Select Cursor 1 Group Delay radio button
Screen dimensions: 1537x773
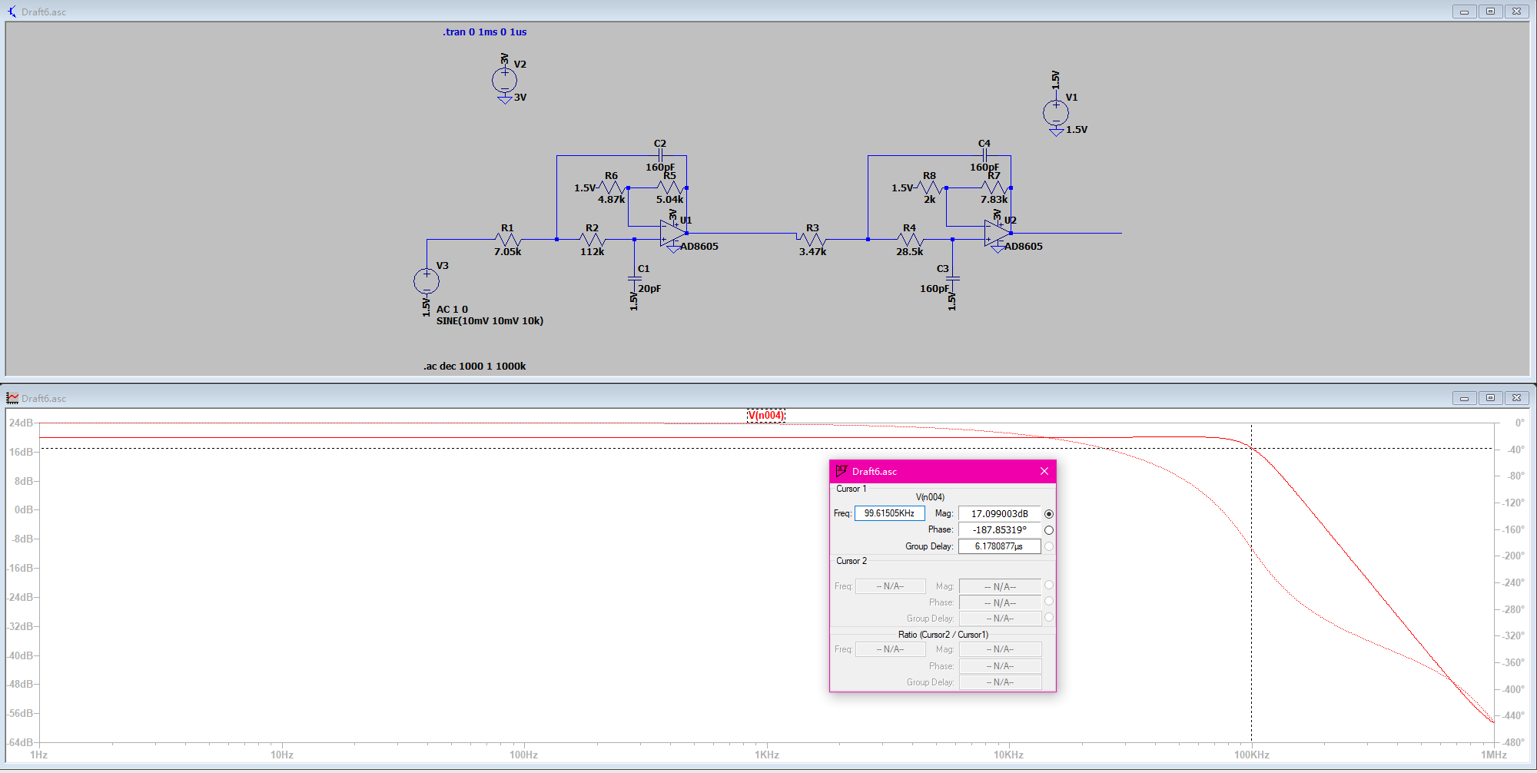click(1049, 546)
